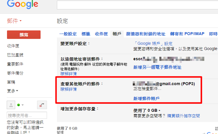Image resolution: width=218 pixels, height=134 pixels.
Task: Open the 收件匣 settings tab
Action: click(101, 34)
